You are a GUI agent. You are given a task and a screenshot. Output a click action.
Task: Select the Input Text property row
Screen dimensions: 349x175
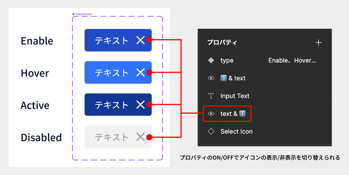(x=265, y=96)
